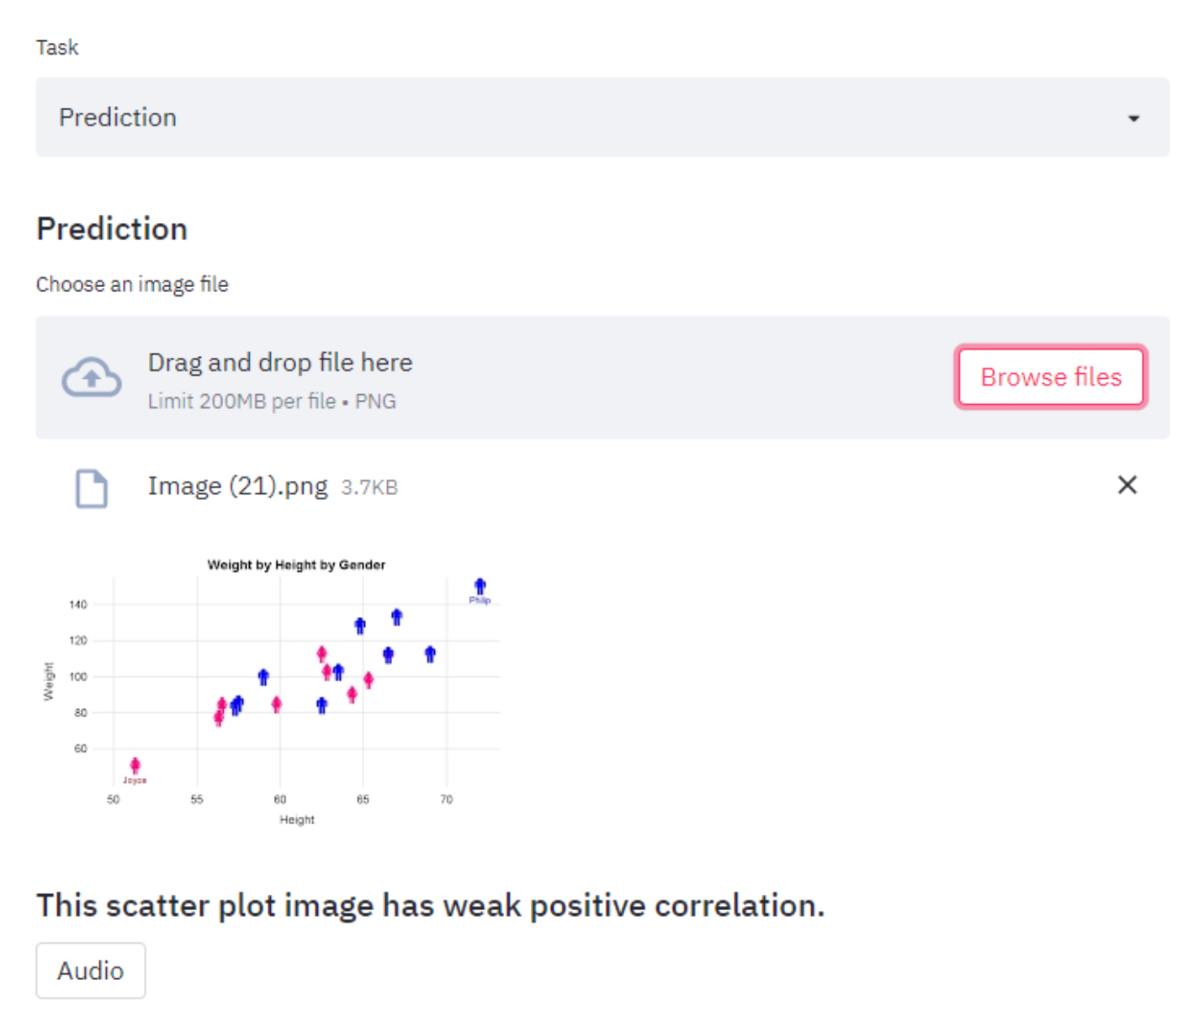
Task: Click the cloud upload icon
Action: (x=91, y=377)
